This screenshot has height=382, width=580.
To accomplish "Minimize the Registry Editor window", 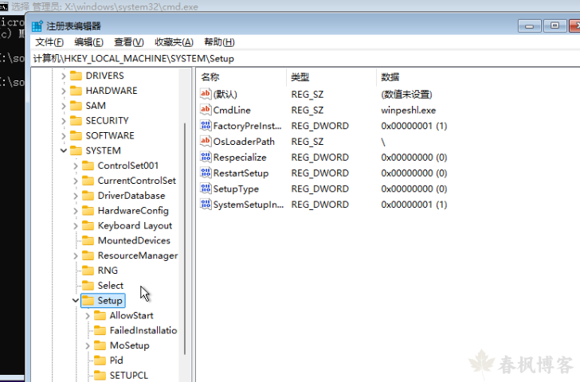I will pyautogui.click(x=529, y=25).
